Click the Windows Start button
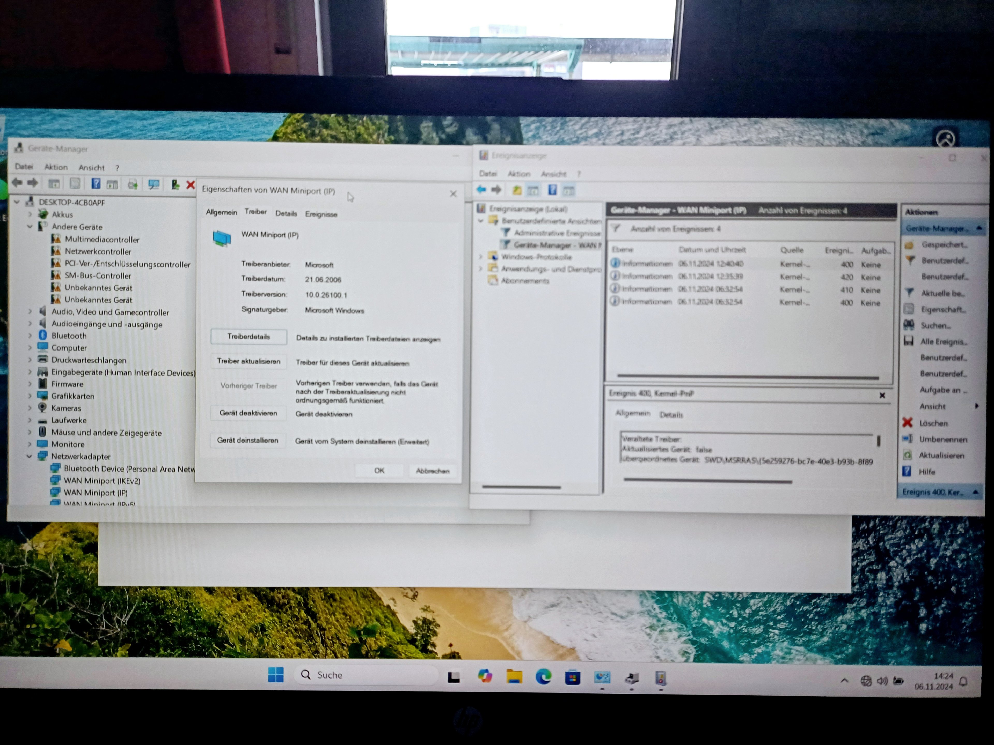994x745 pixels. point(275,674)
